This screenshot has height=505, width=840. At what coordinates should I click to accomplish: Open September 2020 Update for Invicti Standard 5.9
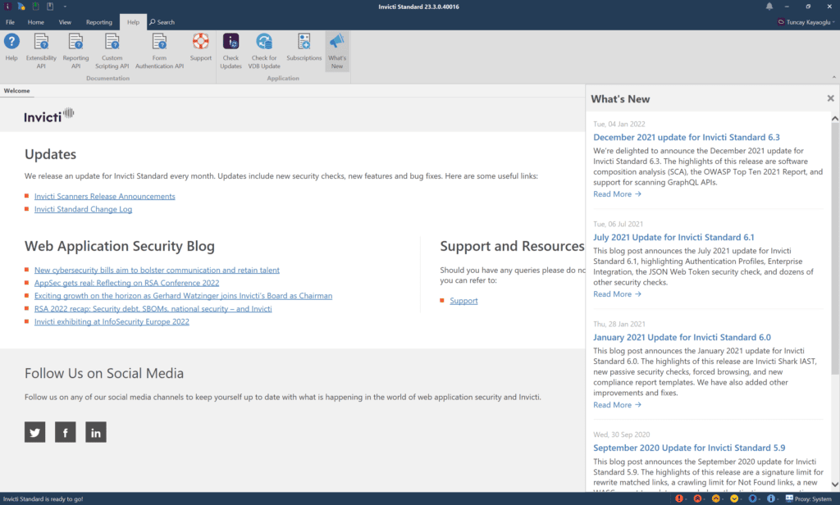tap(689, 448)
